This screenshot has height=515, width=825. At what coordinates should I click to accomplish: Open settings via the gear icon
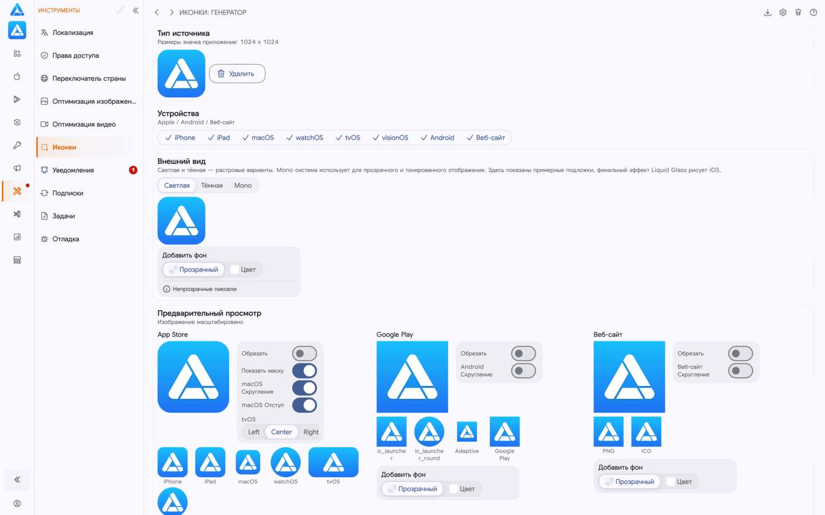point(783,12)
